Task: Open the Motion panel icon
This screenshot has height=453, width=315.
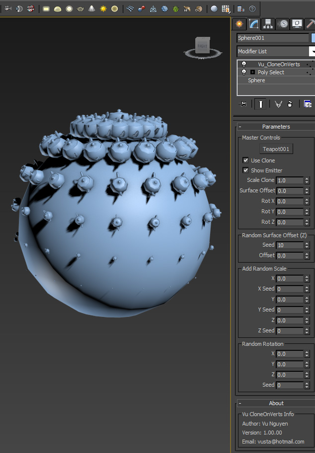Action: (x=283, y=23)
